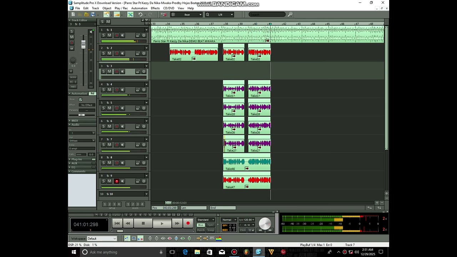This screenshot has width=457, height=257.
Task: Open the Standard playback mode dropdown
Action: [206, 220]
